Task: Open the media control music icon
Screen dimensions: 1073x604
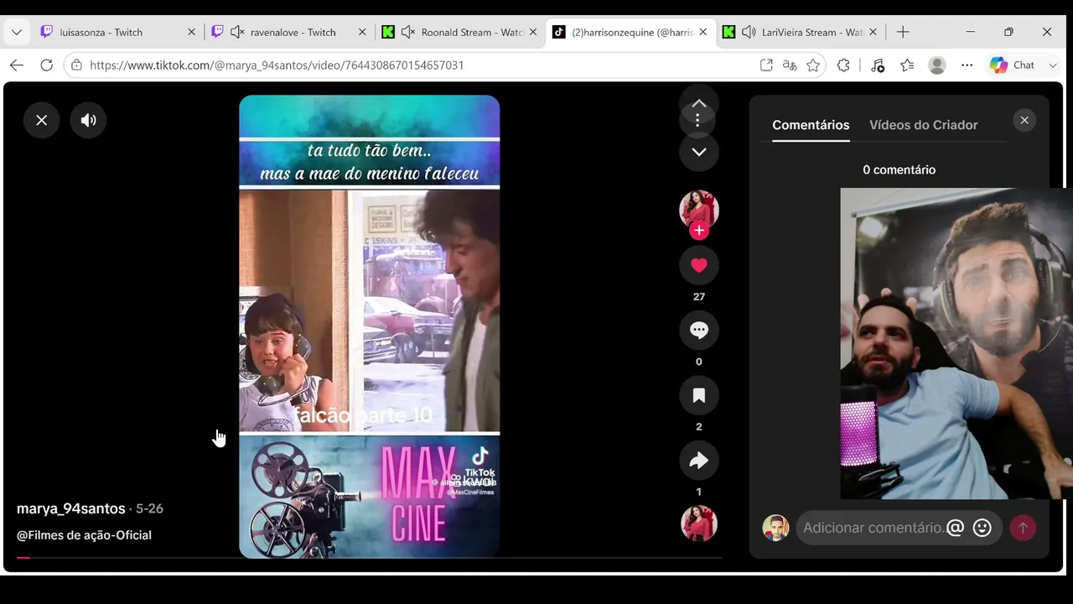Action: coord(878,65)
